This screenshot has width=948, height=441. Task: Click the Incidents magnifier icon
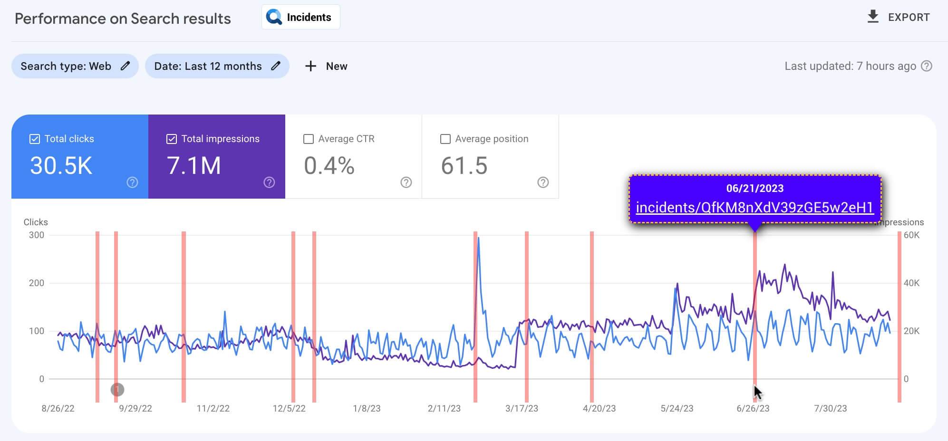click(x=273, y=17)
